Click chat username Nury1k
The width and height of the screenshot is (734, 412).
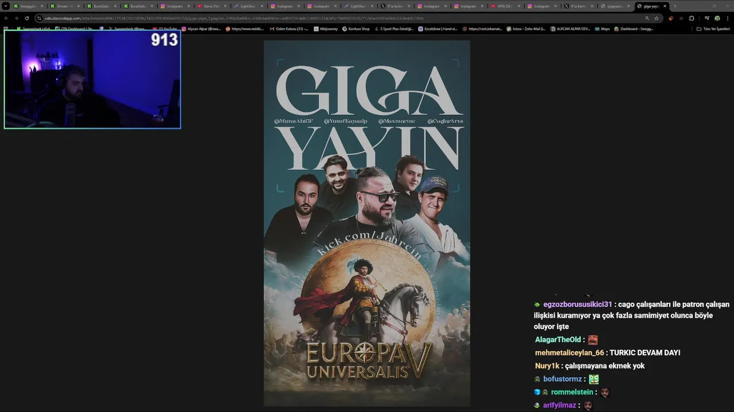[x=547, y=366]
